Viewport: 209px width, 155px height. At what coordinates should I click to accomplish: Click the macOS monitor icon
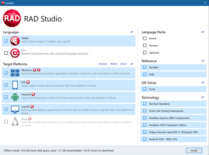[15, 109]
